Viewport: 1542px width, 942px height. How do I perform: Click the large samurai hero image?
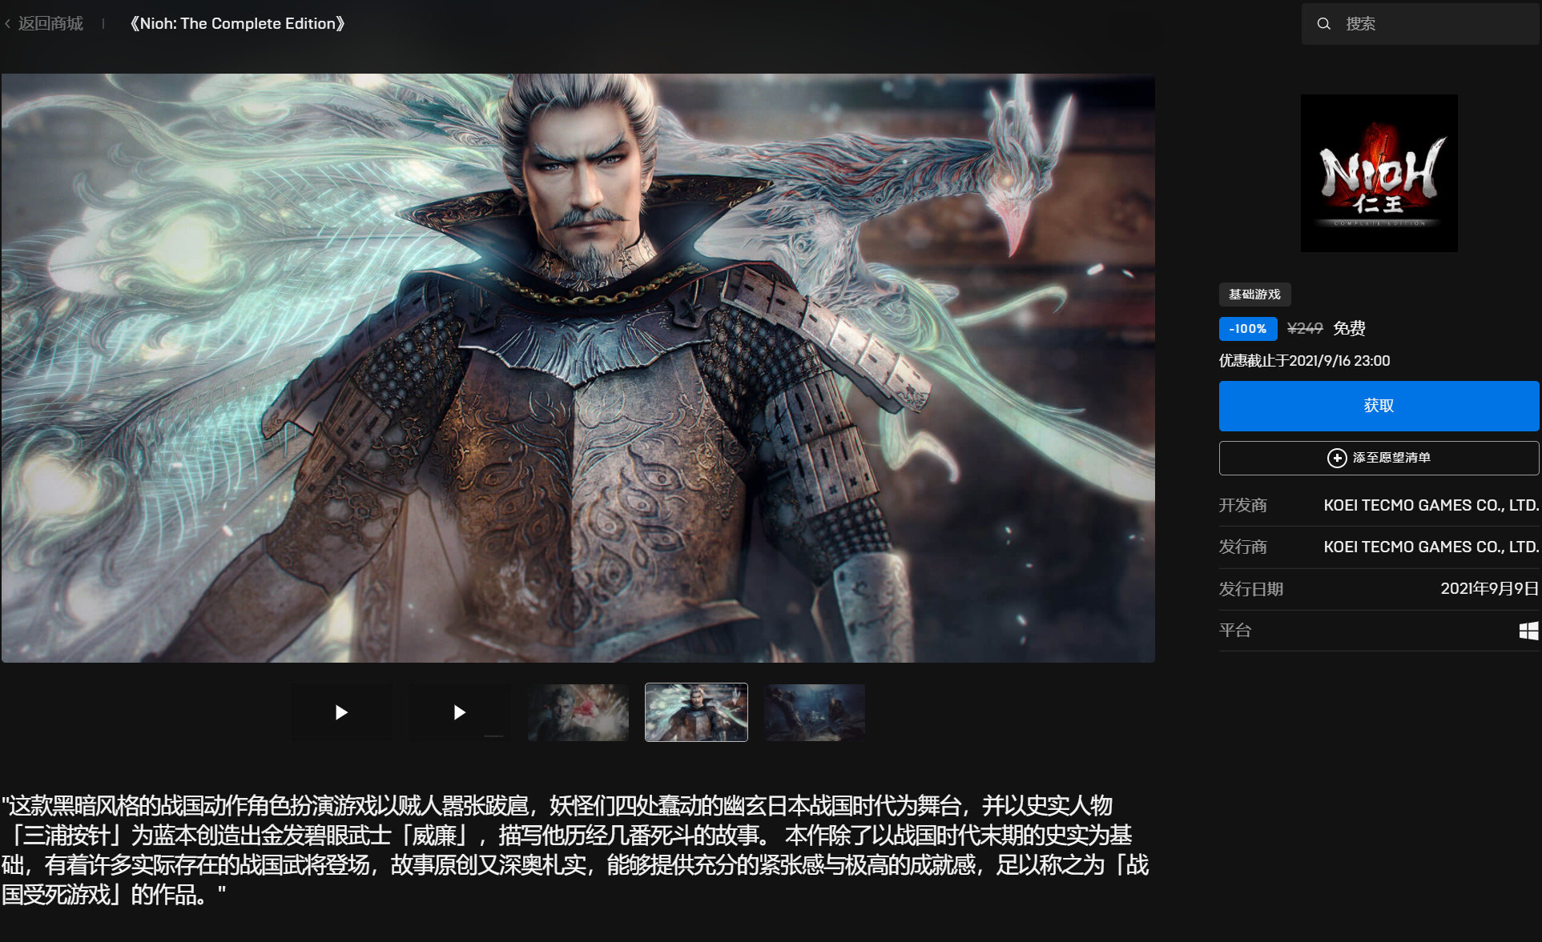pos(578,368)
